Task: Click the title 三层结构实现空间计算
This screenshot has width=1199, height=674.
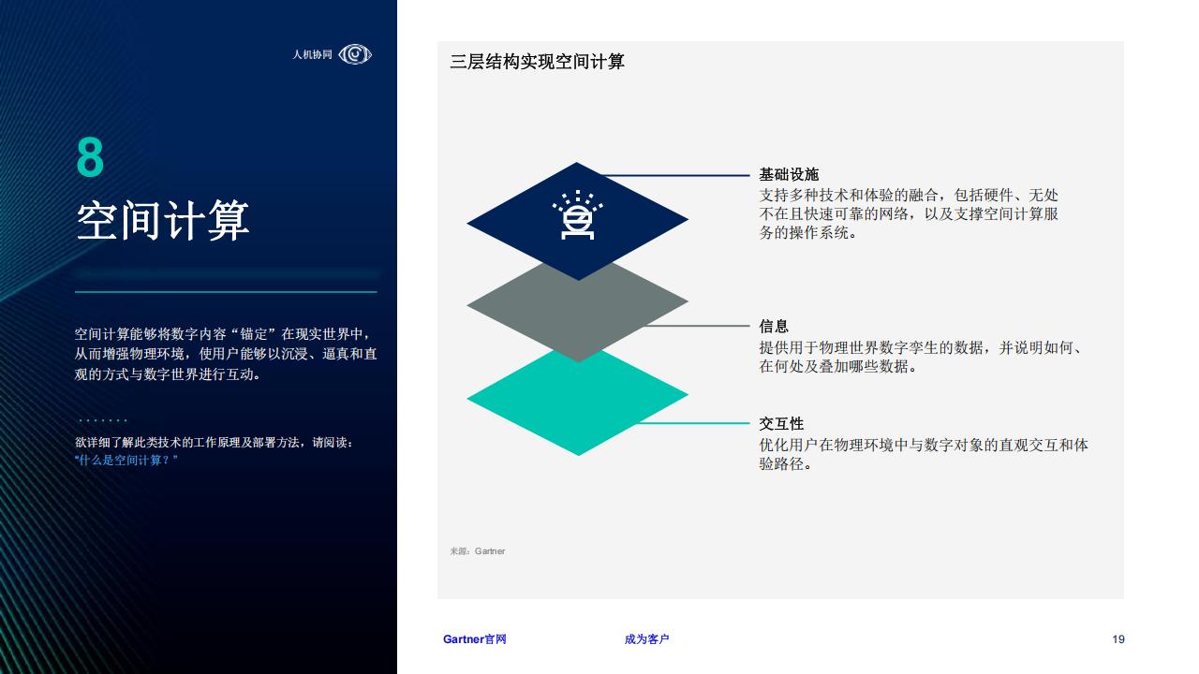Action: tap(537, 62)
